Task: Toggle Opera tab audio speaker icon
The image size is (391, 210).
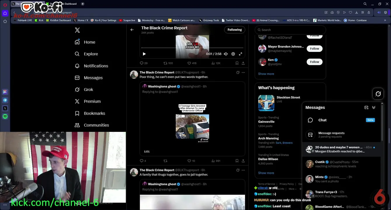Action: (x=379, y=13)
